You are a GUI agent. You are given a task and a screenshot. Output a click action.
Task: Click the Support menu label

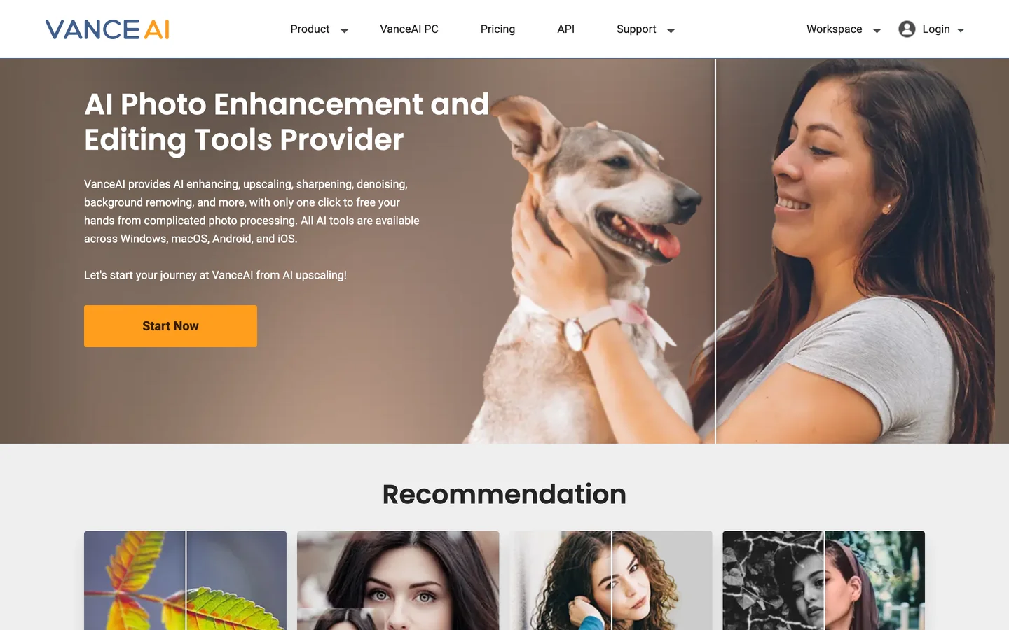tap(636, 29)
